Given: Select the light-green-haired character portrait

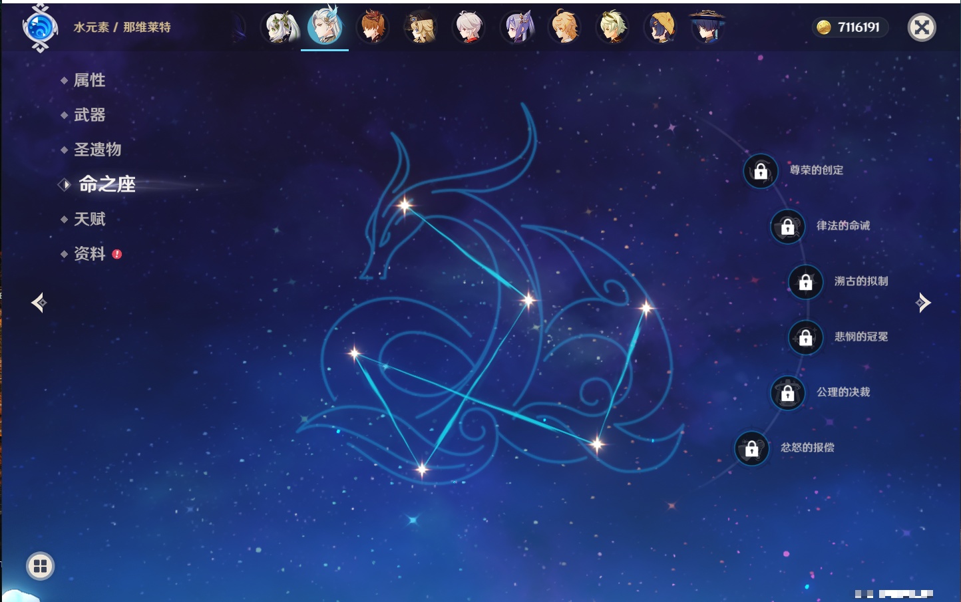Looking at the screenshot, I should (x=612, y=27).
